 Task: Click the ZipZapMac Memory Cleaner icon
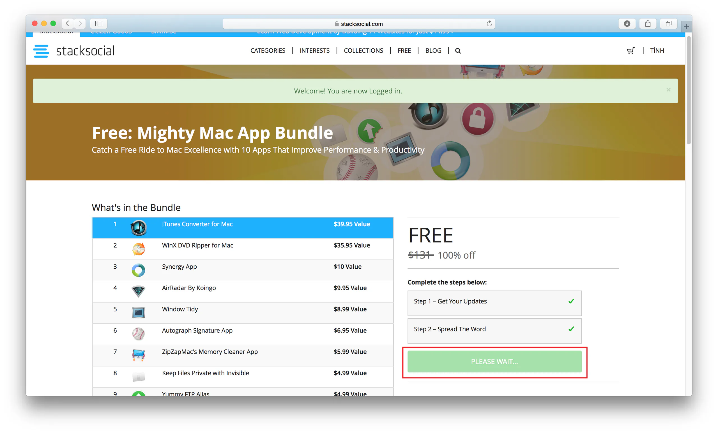pos(139,355)
